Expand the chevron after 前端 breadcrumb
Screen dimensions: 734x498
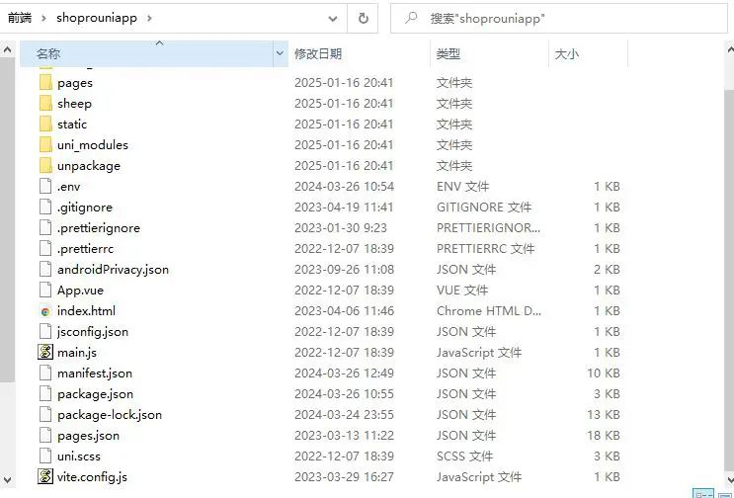click(44, 18)
